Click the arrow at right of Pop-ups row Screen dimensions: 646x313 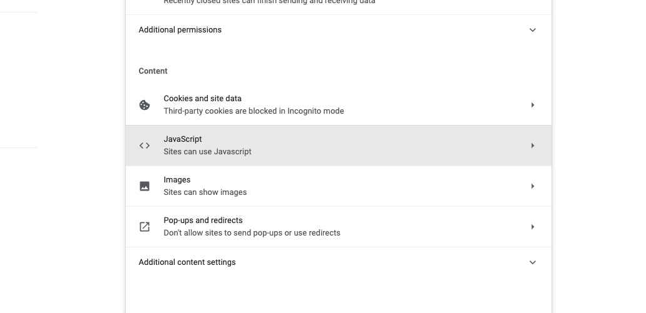point(532,227)
